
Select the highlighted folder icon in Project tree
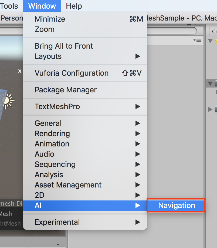click(x=216, y=83)
